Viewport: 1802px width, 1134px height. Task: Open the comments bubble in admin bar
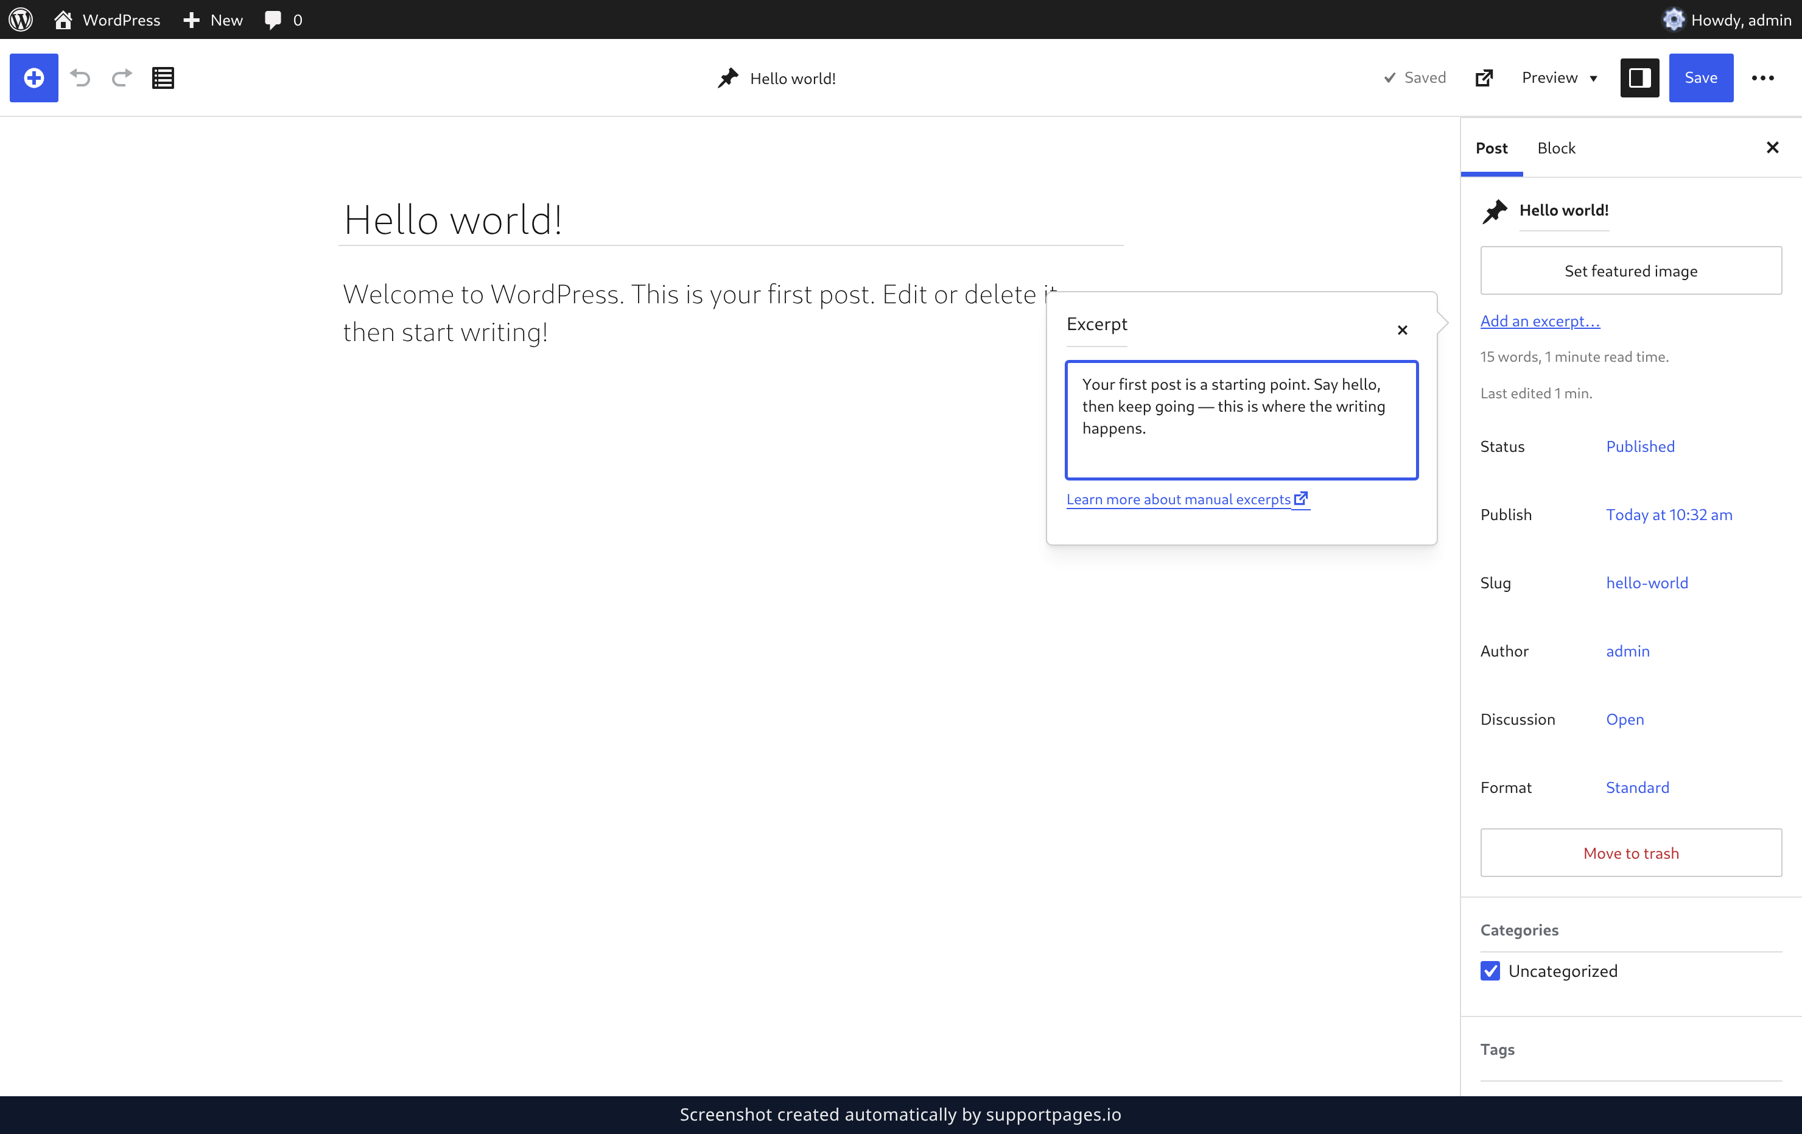tap(284, 19)
